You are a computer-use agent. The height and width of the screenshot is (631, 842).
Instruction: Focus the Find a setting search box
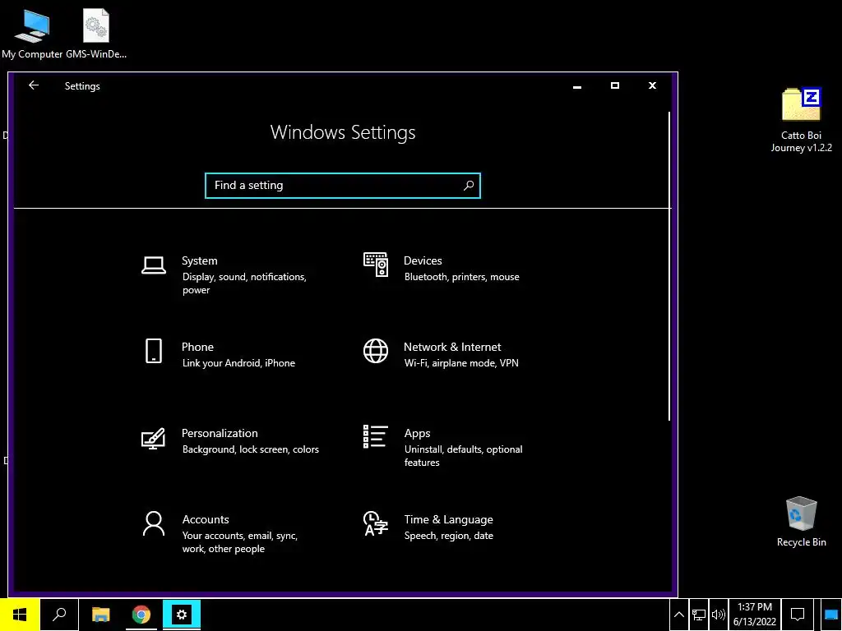click(x=343, y=185)
